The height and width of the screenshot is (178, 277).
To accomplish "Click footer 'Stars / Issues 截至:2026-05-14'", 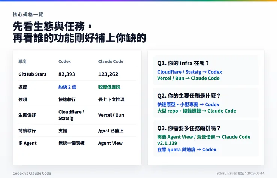I will point(240,173).
